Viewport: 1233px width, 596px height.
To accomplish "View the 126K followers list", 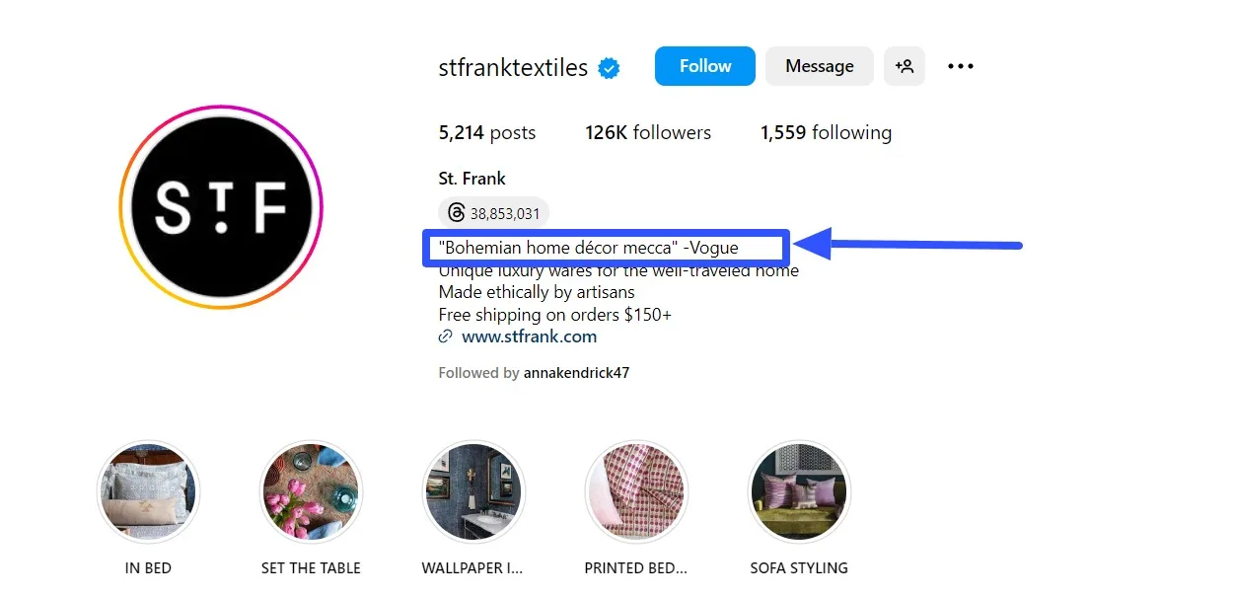I will tap(648, 132).
